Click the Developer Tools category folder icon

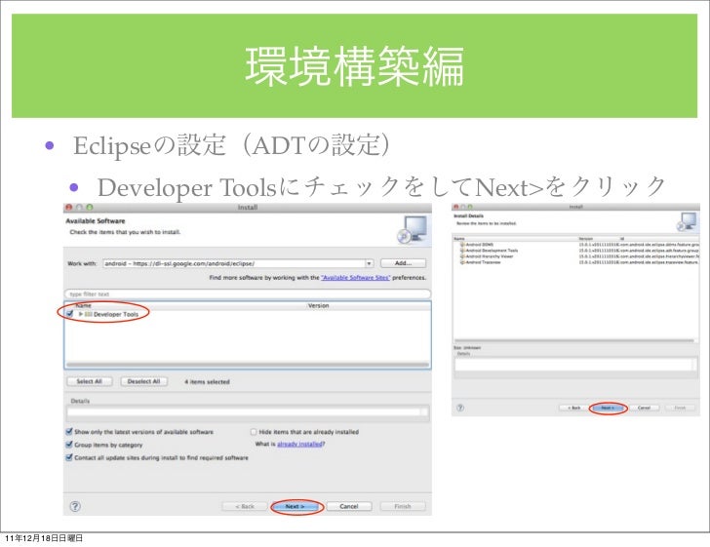click(x=89, y=314)
